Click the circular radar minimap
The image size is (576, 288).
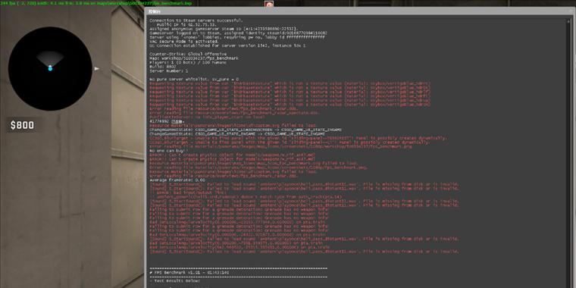50,68
